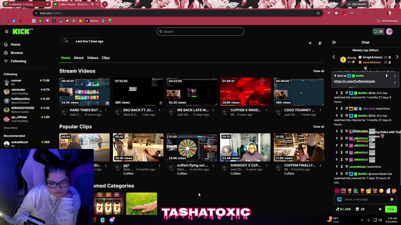Open the hstikkytokky followed channel
Image resolution: width=401 pixels, height=225 pixels.
point(27,100)
